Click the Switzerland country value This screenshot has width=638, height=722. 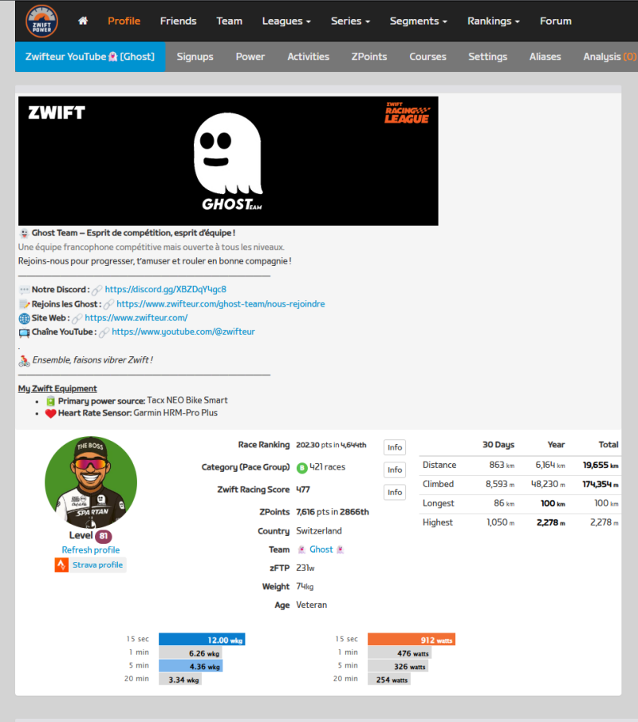pyautogui.click(x=319, y=531)
